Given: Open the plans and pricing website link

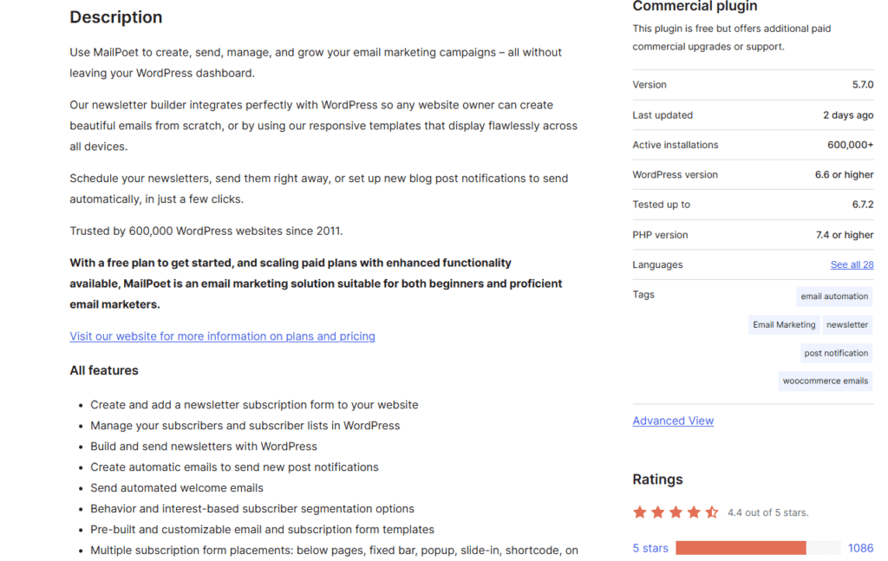Looking at the screenshot, I should [x=222, y=336].
